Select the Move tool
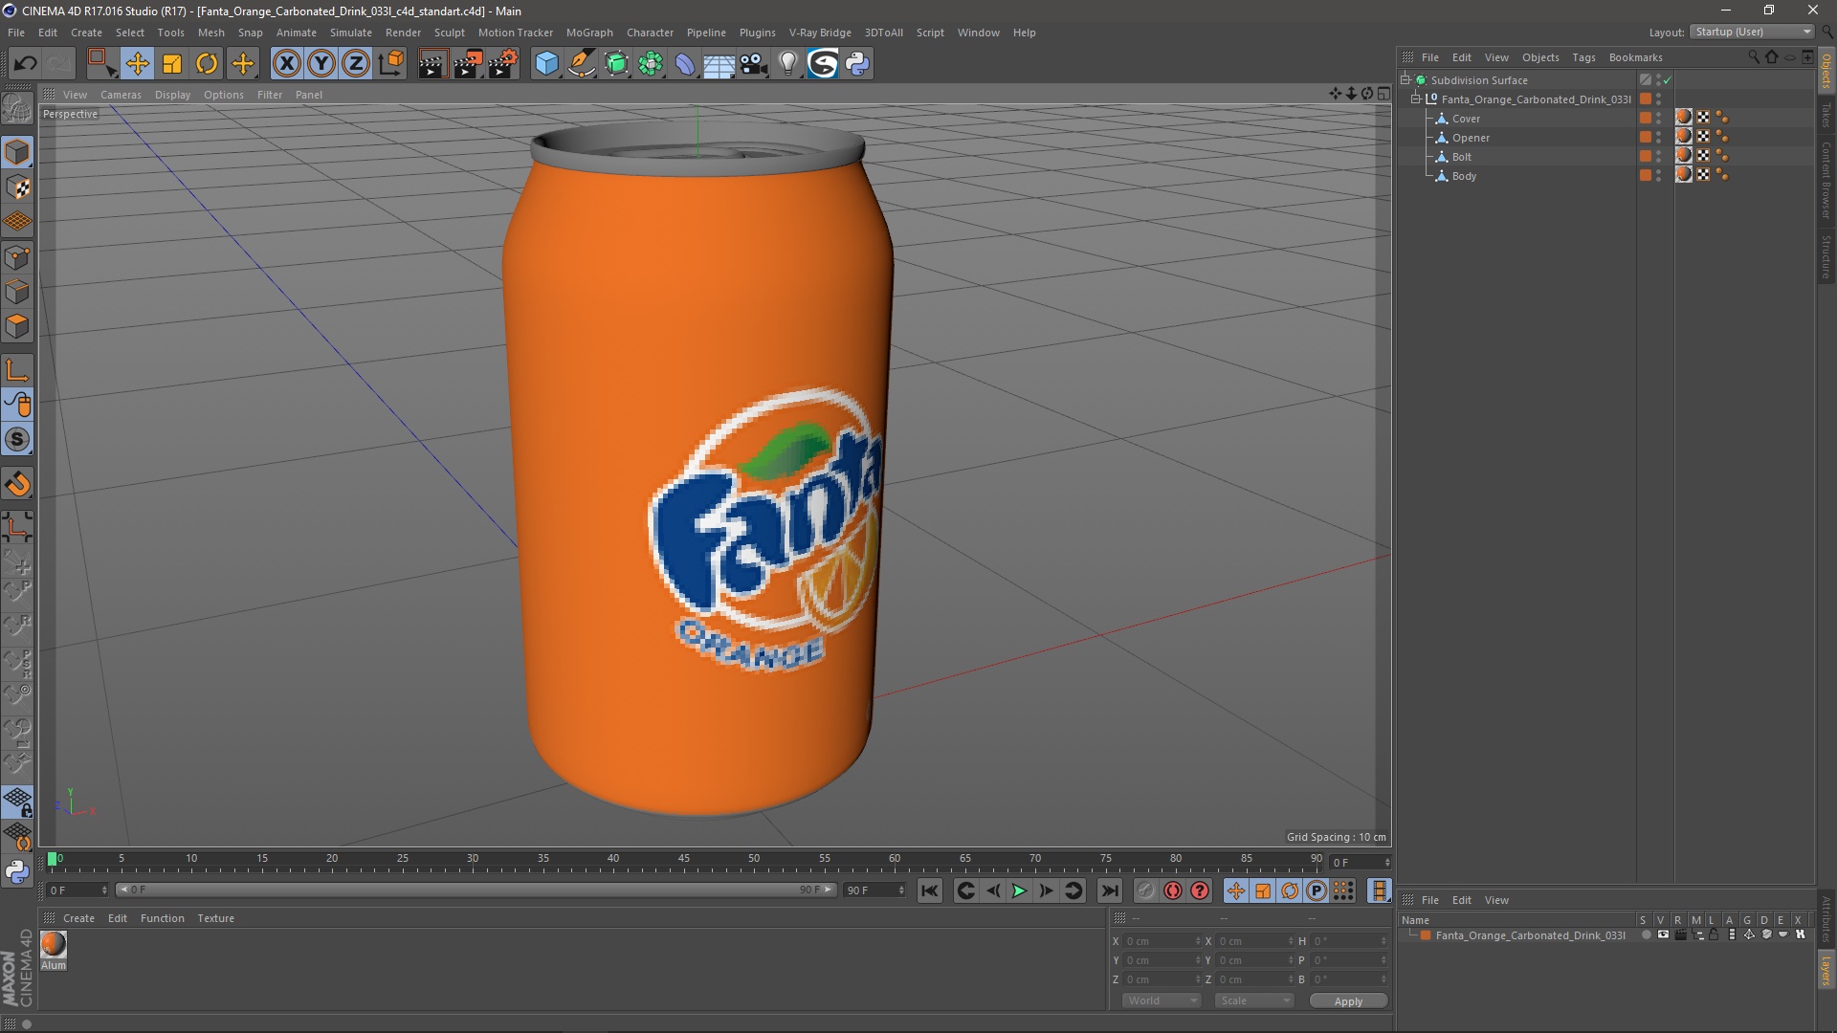This screenshot has width=1837, height=1033. (137, 63)
